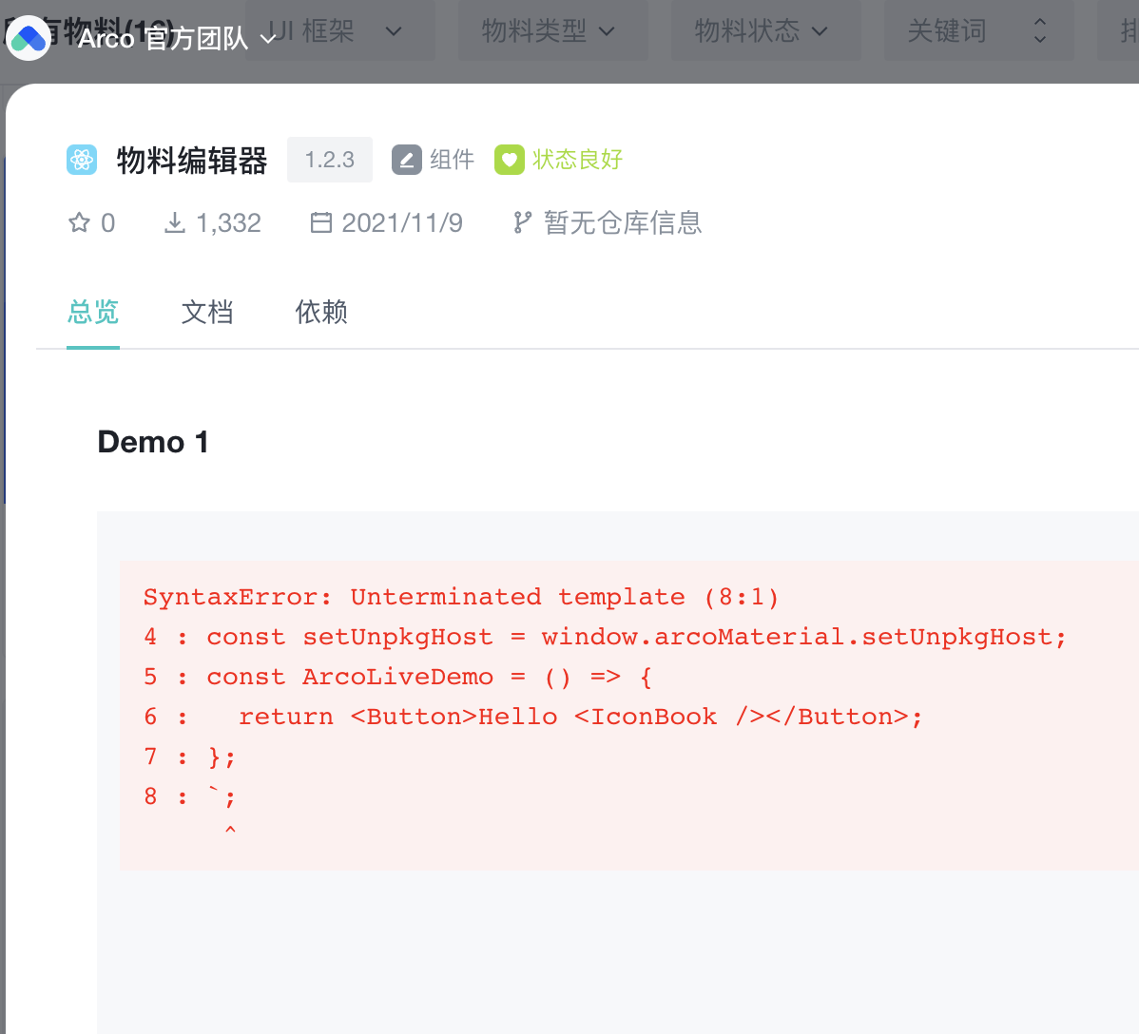The image size is (1139, 1034).
Task: Click the 暂无仓库信息 repository text
Action: 623,223
